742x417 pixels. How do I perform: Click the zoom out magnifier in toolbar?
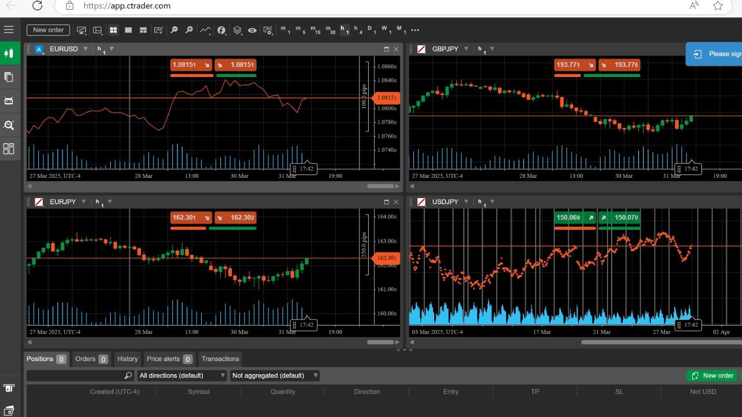point(174,30)
